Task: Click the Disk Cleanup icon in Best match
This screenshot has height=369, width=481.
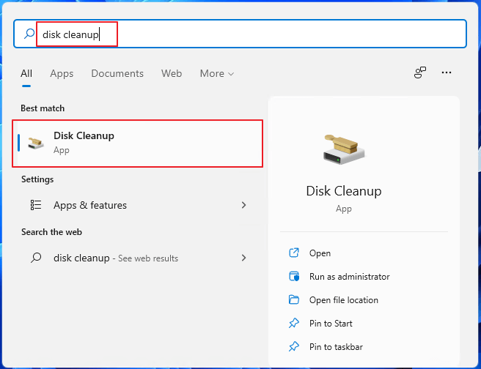Action: point(35,143)
